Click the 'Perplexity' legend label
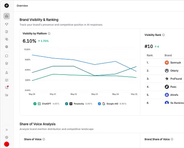The image size is (184, 148). point(79,104)
